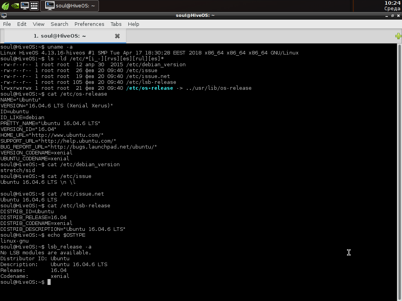402x301 pixels.
Task: Maximize the terminal window
Action: (x=393, y=16)
